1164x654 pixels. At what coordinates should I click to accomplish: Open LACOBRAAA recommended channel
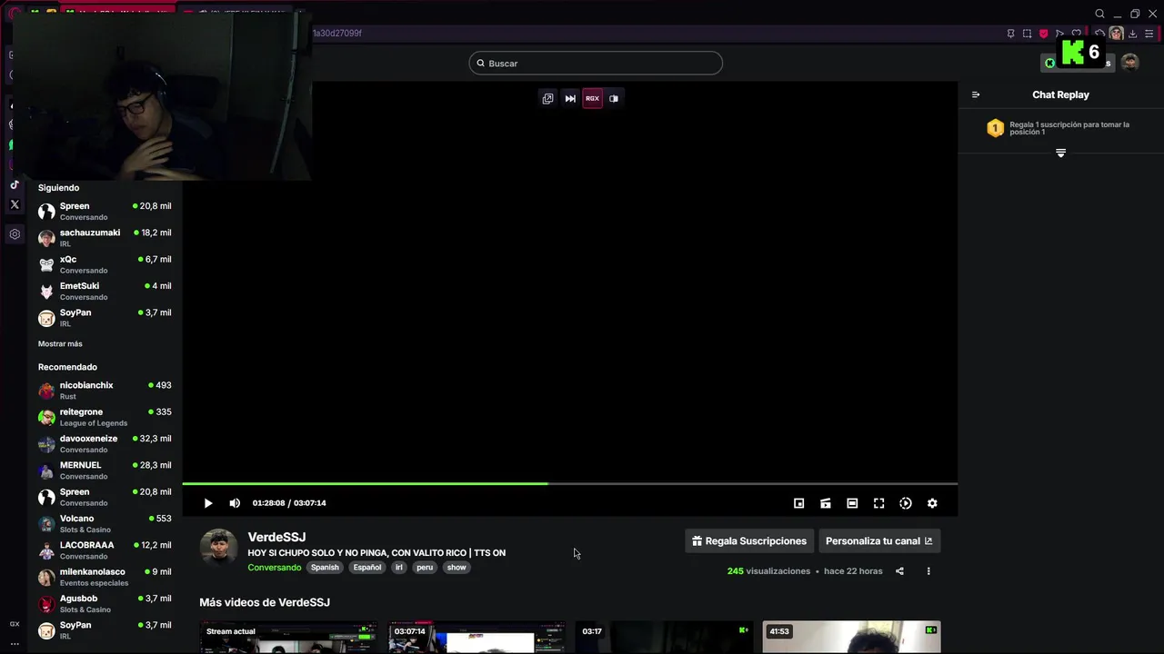(105, 550)
